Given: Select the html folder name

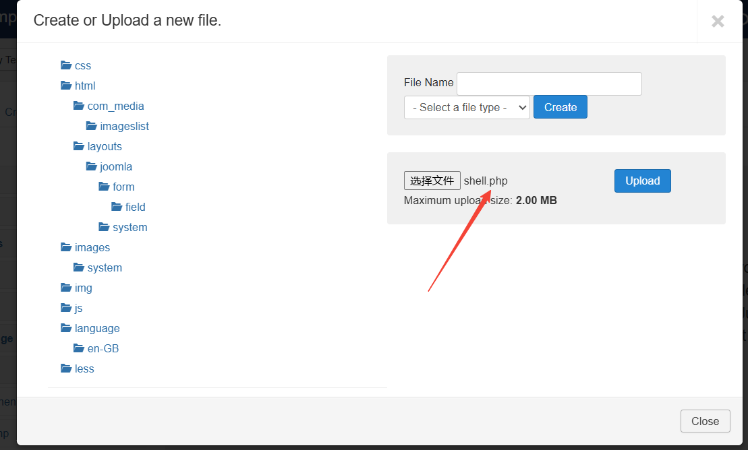Looking at the screenshot, I should click(x=85, y=86).
